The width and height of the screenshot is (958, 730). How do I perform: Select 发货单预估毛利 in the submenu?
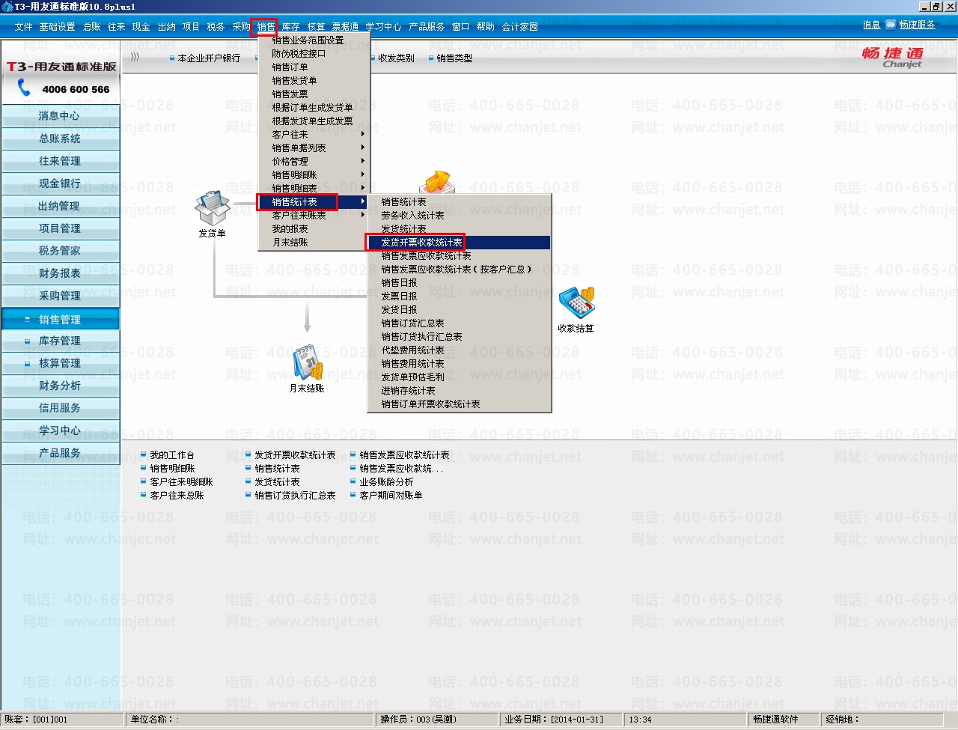(x=412, y=377)
